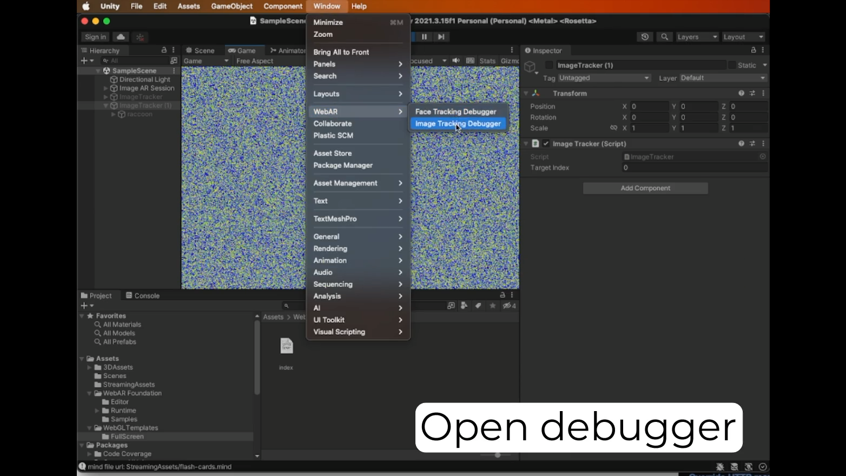This screenshot has height=476, width=846.
Task: Select the index file thumbnail
Action: 286,346
